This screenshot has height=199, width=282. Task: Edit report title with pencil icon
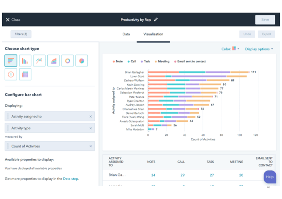pyautogui.click(x=156, y=20)
